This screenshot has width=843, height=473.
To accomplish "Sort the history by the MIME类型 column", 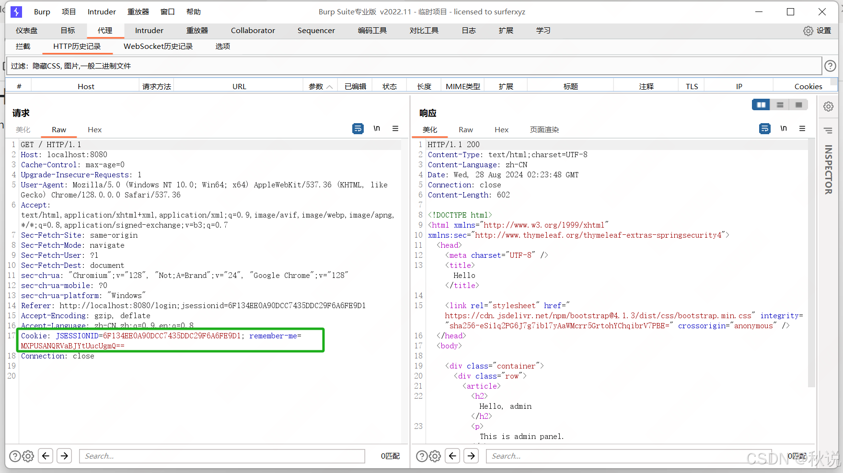I will pyautogui.click(x=463, y=86).
